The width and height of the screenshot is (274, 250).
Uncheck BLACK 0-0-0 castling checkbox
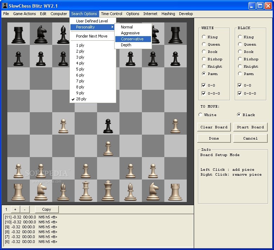(x=240, y=93)
